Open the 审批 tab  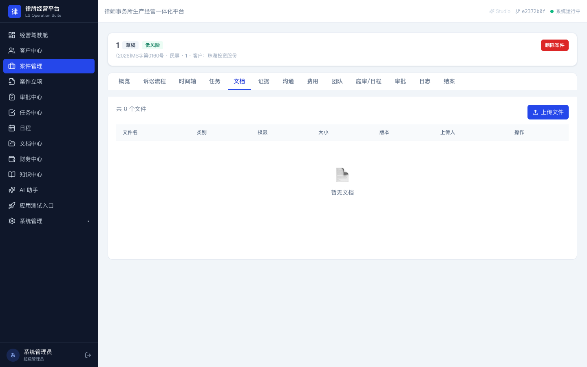[x=400, y=82]
